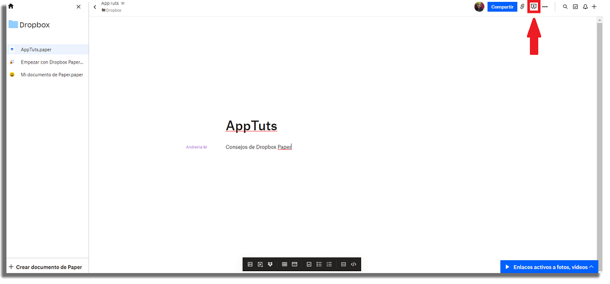Click the text Consejos de Dropbox Paper

(258, 147)
